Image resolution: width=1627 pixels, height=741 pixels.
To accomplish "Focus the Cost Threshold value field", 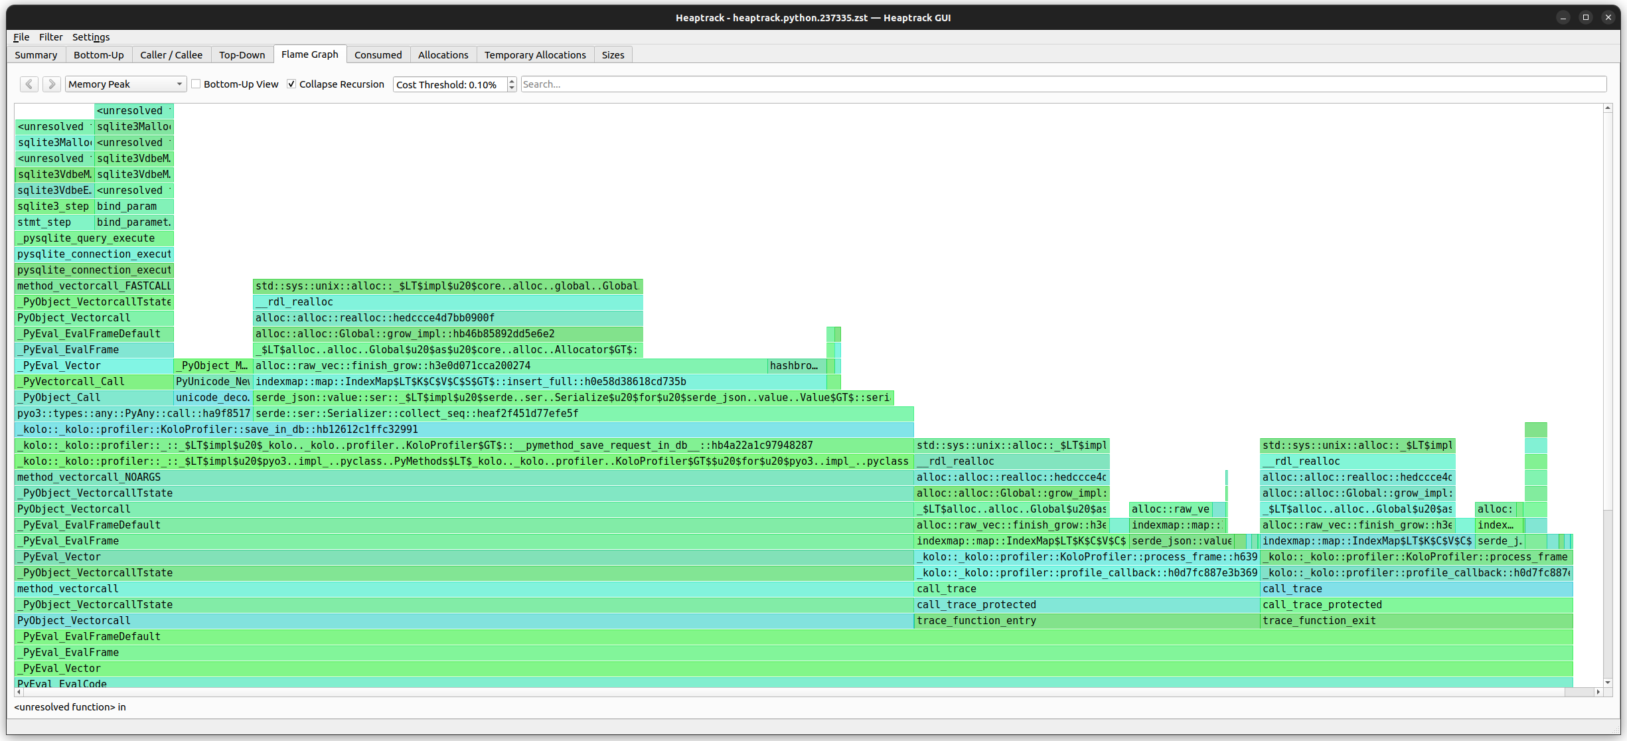I will (x=450, y=84).
